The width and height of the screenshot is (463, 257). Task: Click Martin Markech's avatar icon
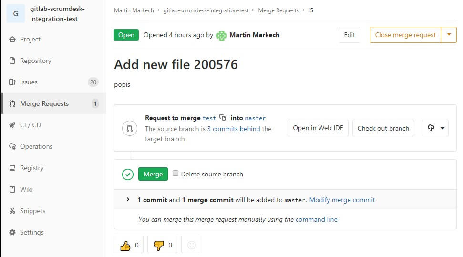point(221,35)
